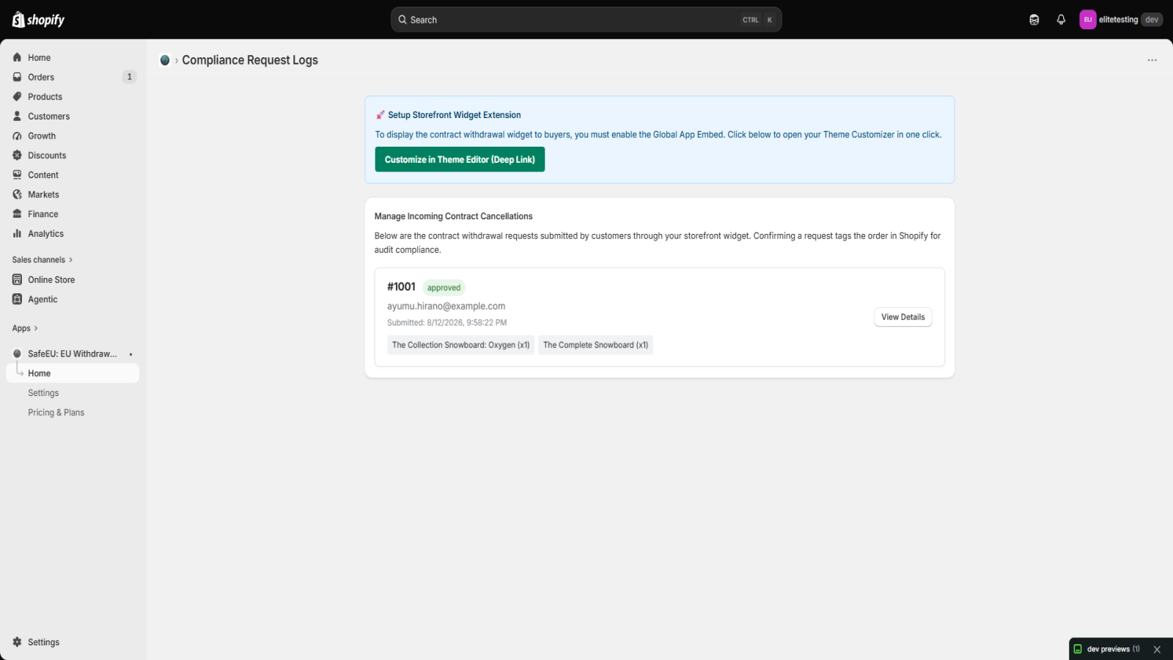Screen dimensions: 1173x660
Task: Go to Home in the main sidebar
Action: click(x=73, y=57)
